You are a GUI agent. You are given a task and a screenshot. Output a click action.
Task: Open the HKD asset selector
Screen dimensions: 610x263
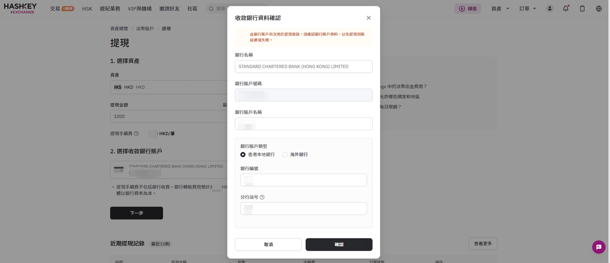[169, 87]
